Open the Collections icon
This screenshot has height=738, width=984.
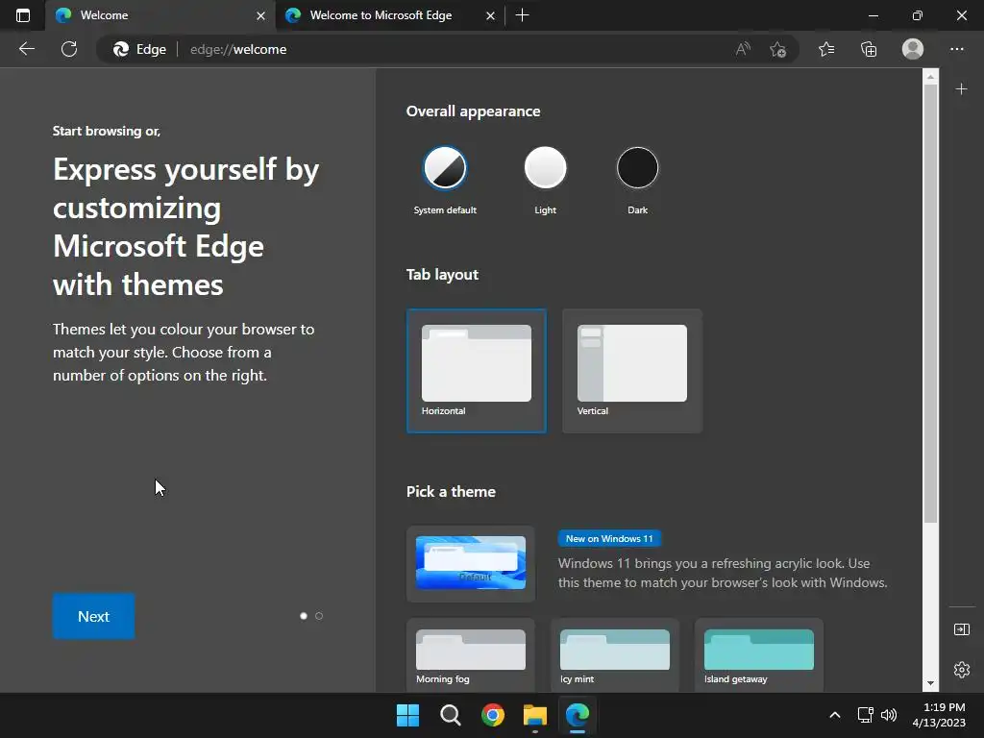point(869,49)
